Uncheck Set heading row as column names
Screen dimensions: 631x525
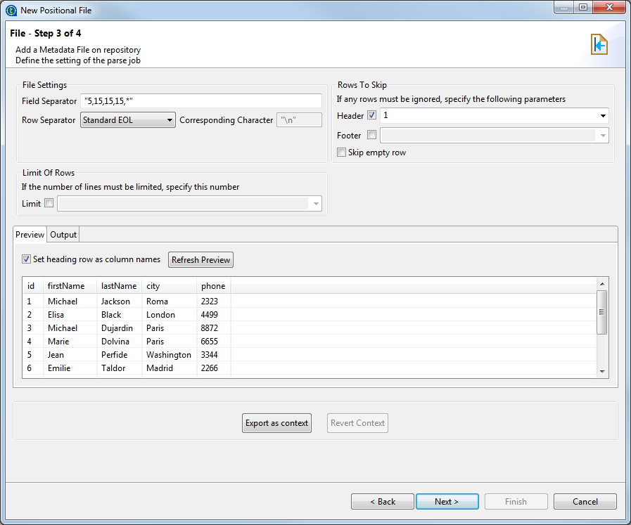pos(27,259)
